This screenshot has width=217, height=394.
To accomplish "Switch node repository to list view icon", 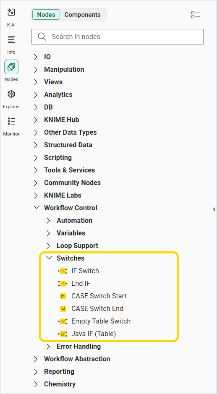I will point(195,15).
